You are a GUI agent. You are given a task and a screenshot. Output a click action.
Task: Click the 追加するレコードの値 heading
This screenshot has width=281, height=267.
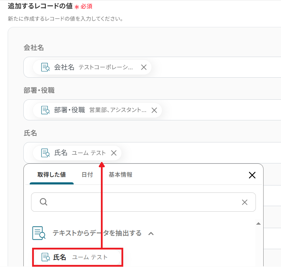coord(40,6)
